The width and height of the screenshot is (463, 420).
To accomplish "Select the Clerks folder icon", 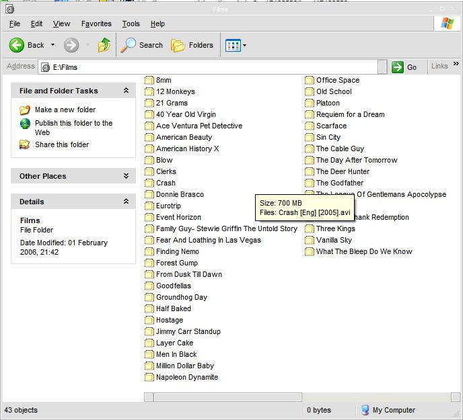I will tap(149, 171).
